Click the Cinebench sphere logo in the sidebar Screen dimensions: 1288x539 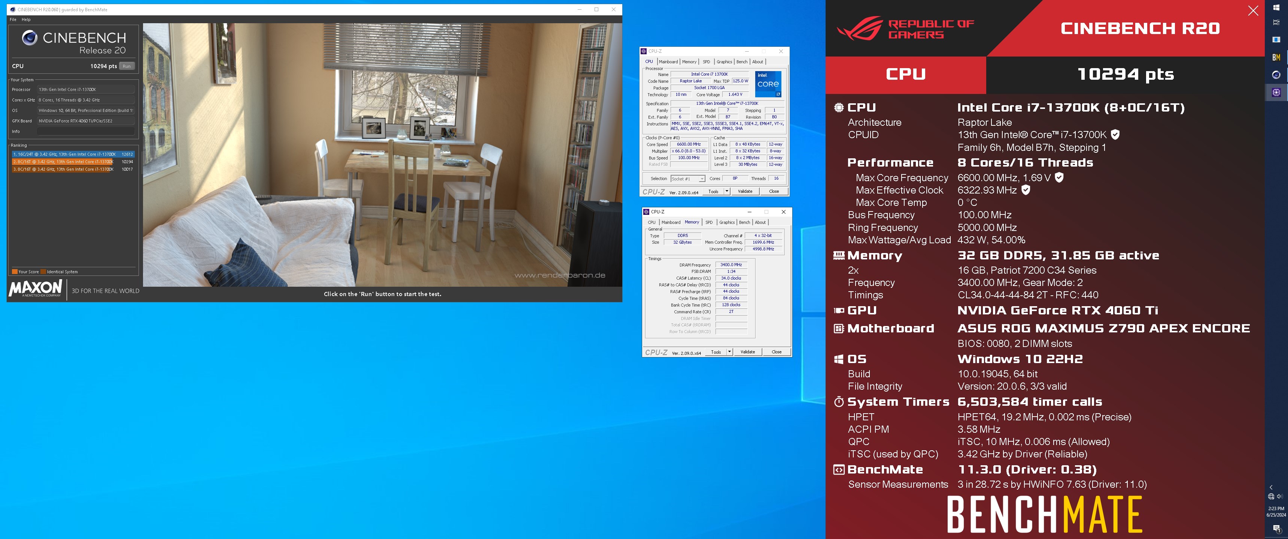pos(30,37)
